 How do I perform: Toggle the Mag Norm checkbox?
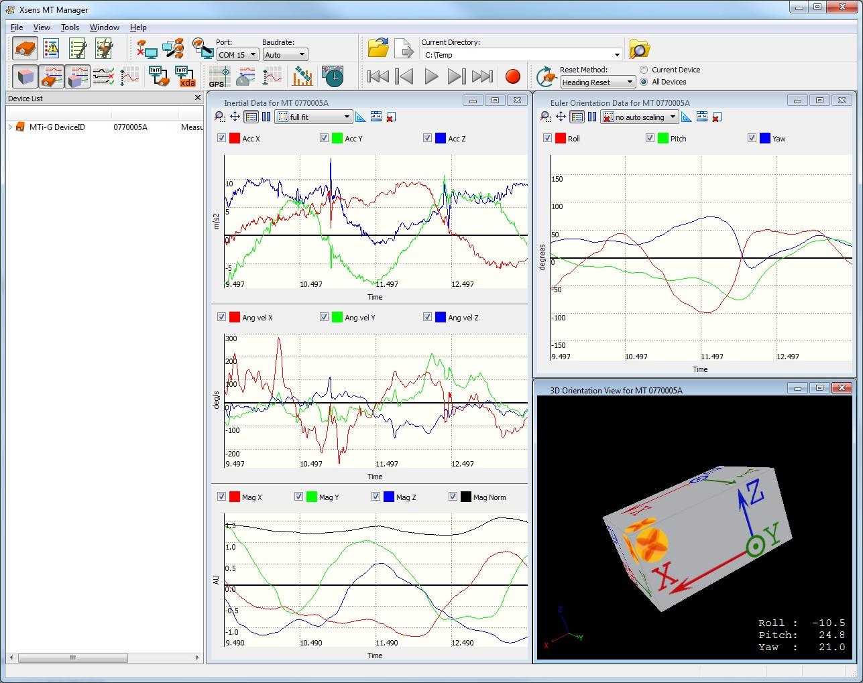[x=453, y=497]
